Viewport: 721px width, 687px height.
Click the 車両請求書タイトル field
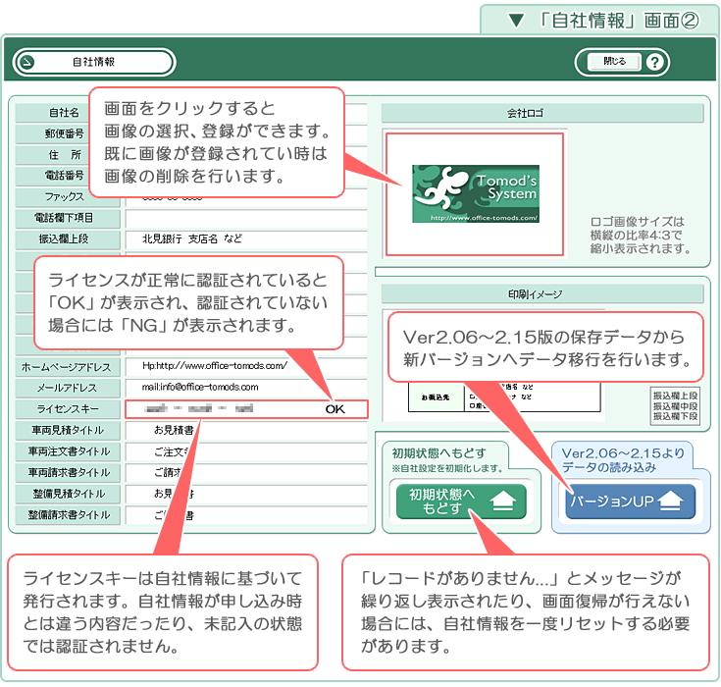coord(246,473)
